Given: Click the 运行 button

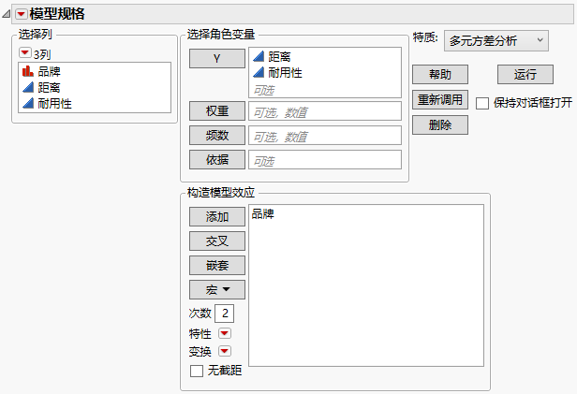Looking at the screenshot, I should pos(525,75).
